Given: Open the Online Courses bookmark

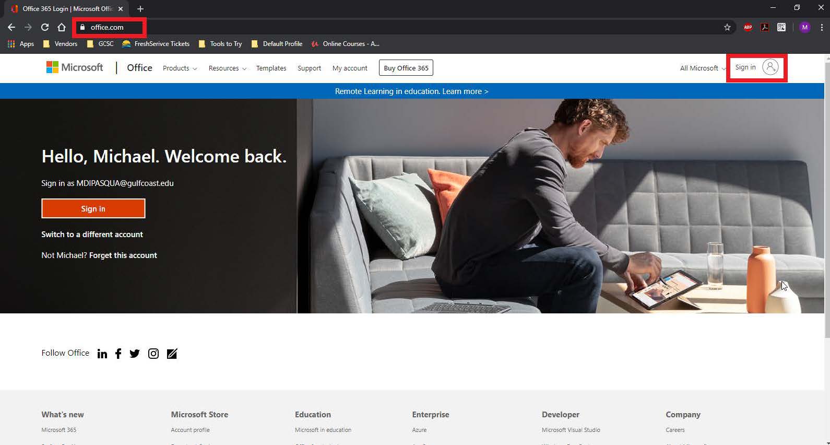Looking at the screenshot, I should point(345,44).
